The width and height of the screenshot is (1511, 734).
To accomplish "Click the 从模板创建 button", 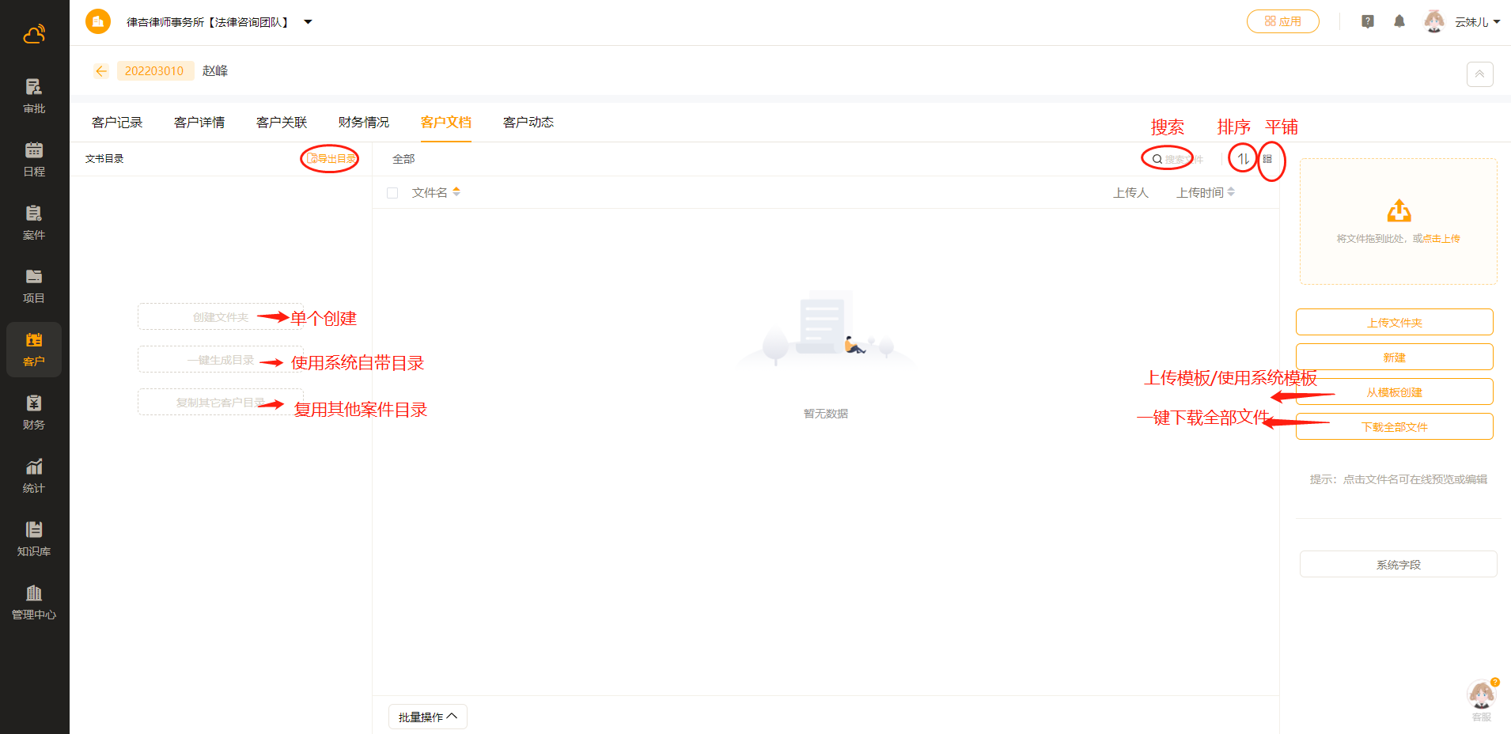I will coord(1394,392).
